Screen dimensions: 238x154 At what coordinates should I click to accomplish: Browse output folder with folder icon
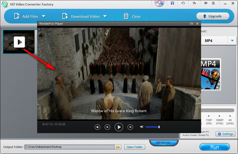[118, 147]
